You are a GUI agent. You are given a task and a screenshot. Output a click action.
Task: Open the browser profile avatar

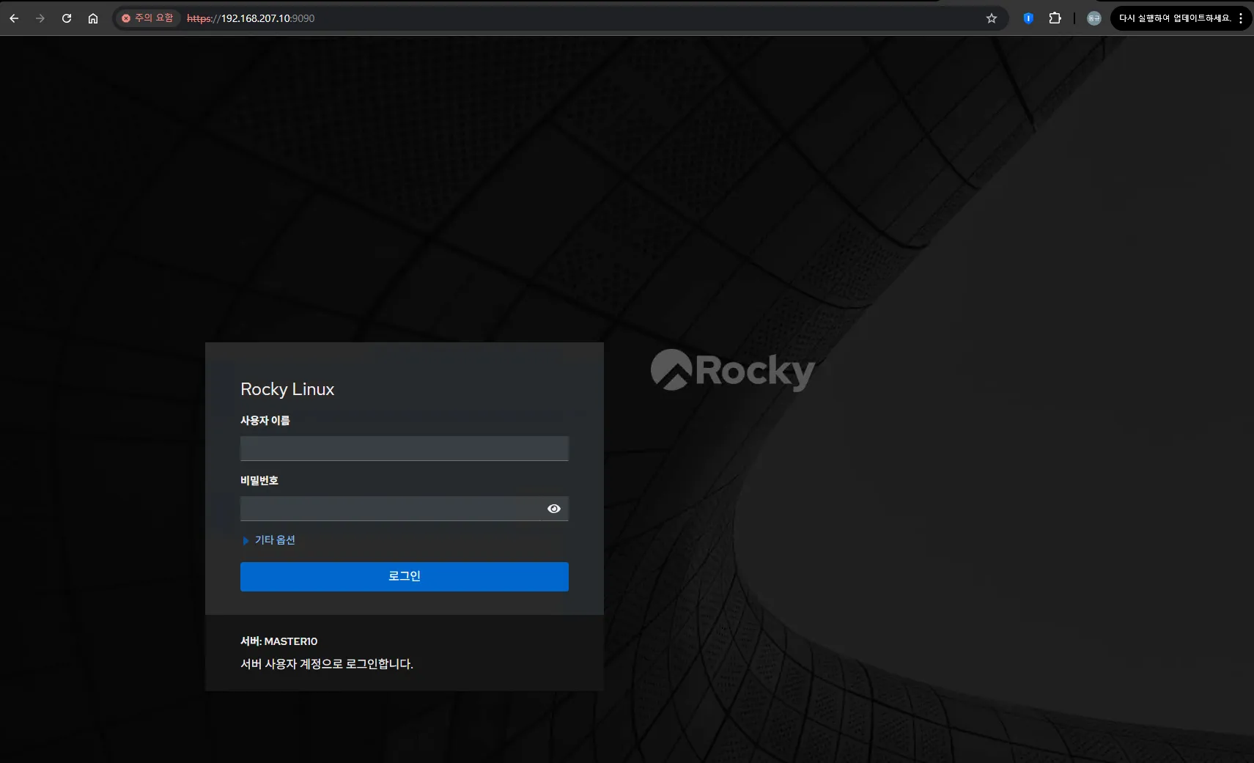1093,18
